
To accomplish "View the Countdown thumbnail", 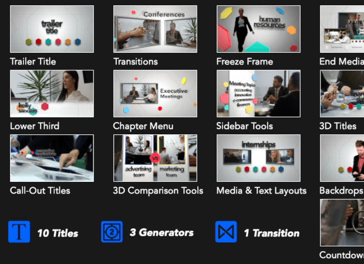I will click(342, 222).
